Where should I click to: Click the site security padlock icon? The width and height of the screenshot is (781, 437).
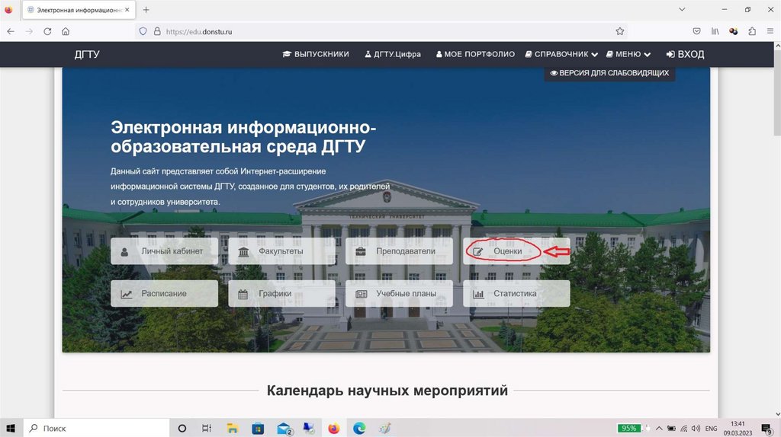coord(157,31)
